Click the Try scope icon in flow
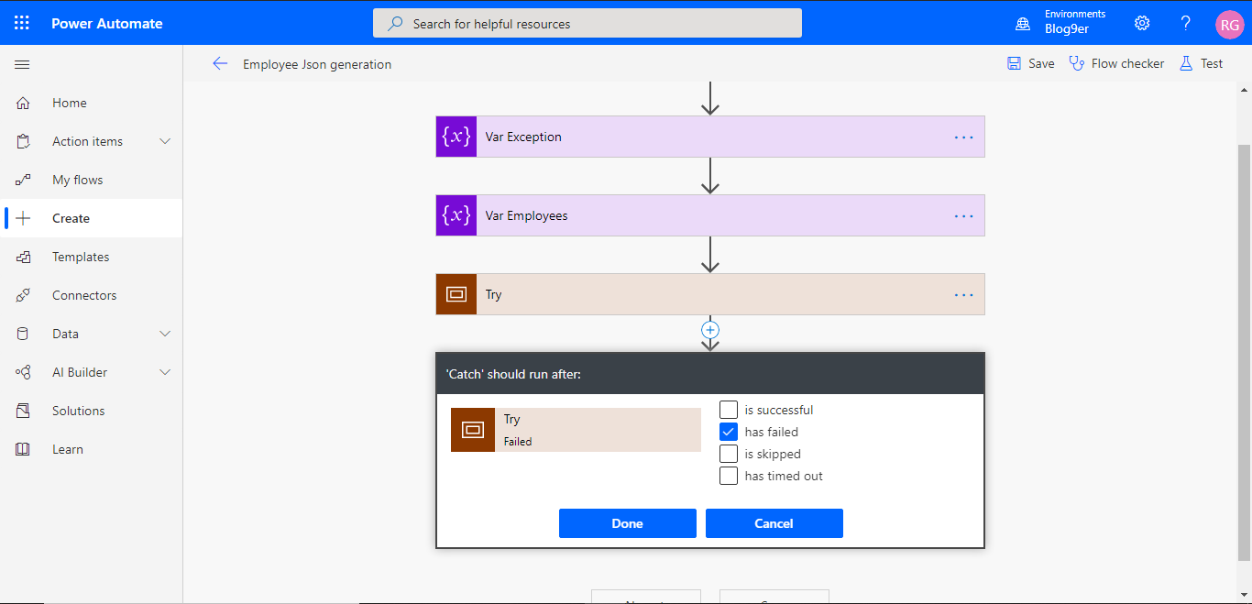The image size is (1252, 604). (x=456, y=294)
